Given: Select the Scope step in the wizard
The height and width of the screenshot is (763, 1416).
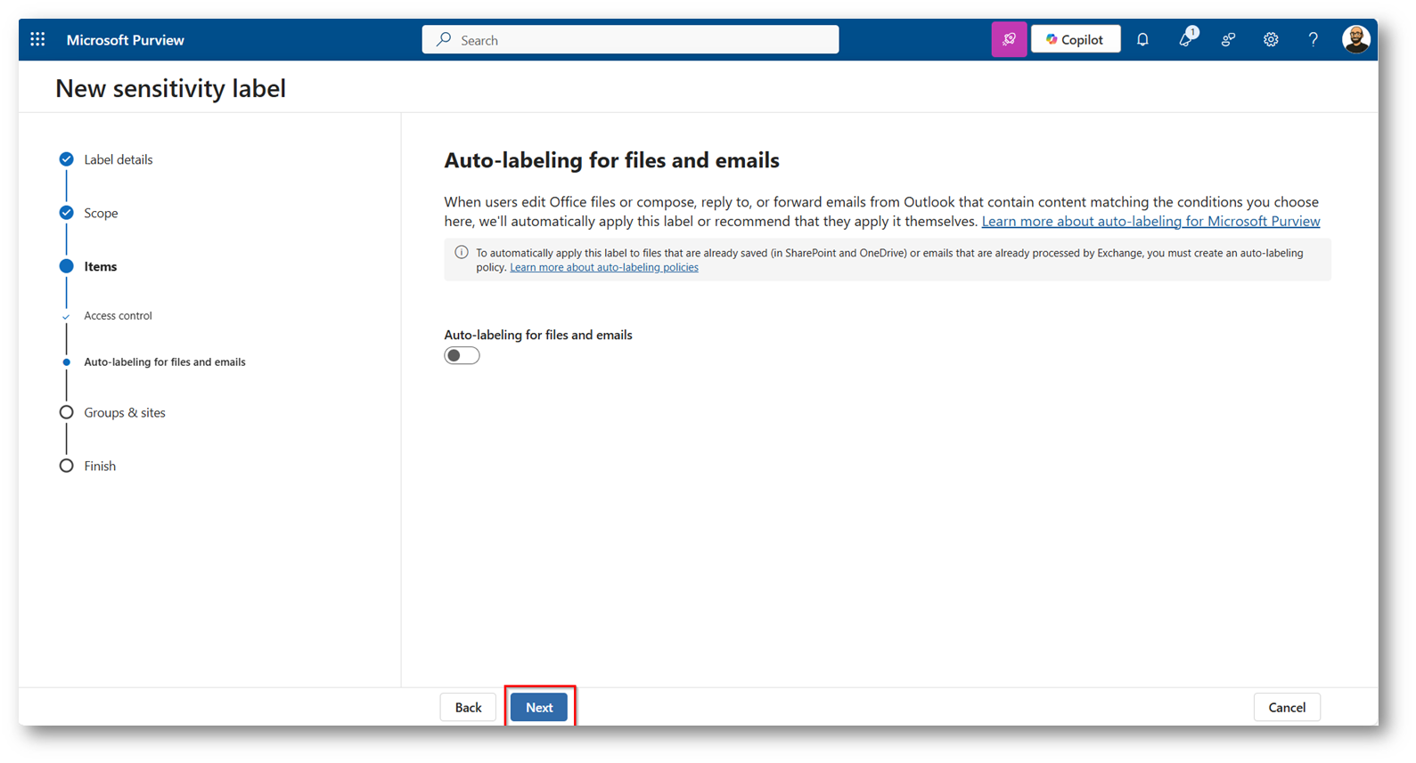Looking at the screenshot, I should click(101, 213).
